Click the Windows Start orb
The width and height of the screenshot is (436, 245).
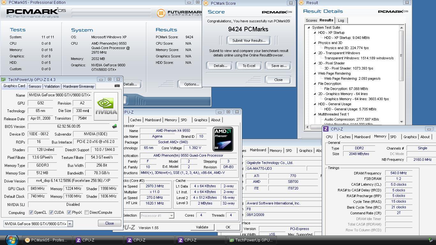[12, 240]
